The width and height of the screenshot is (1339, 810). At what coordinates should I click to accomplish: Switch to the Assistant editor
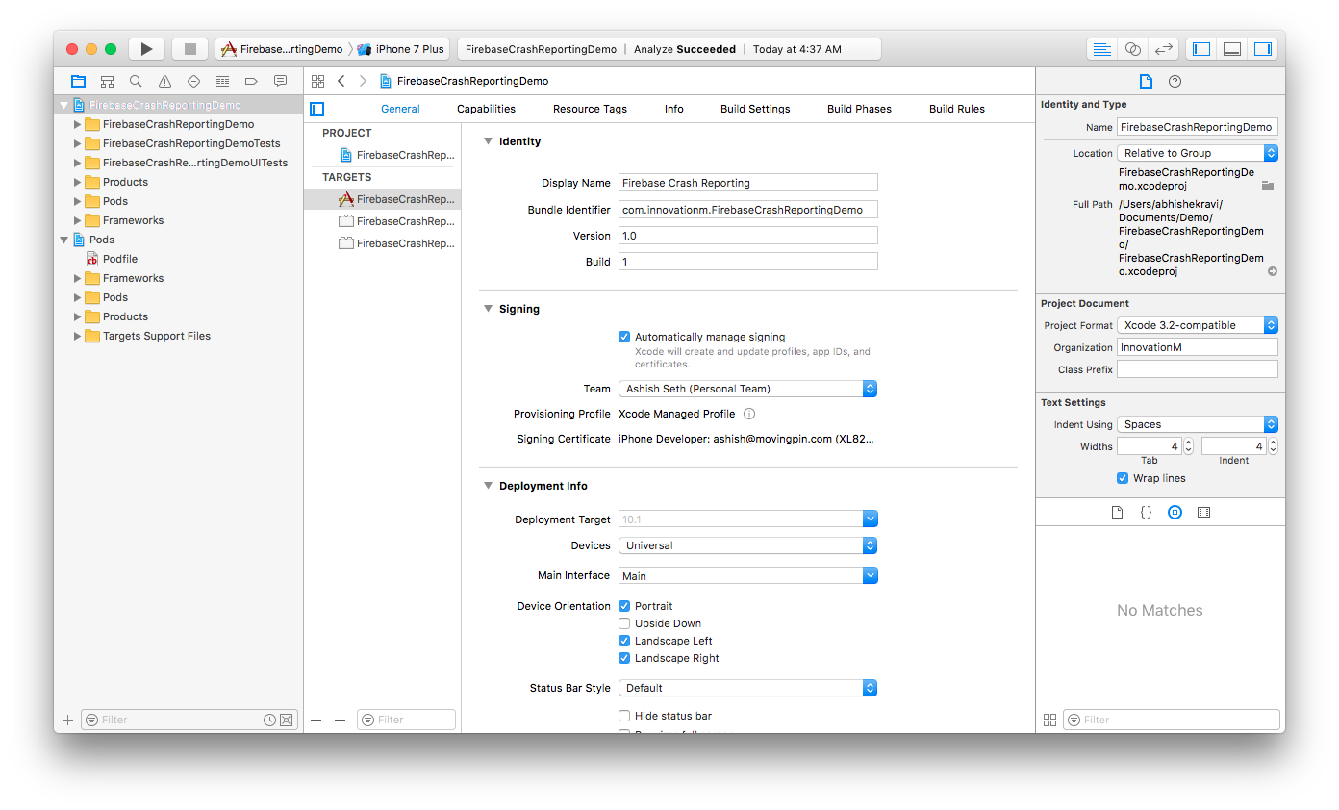1132,49
